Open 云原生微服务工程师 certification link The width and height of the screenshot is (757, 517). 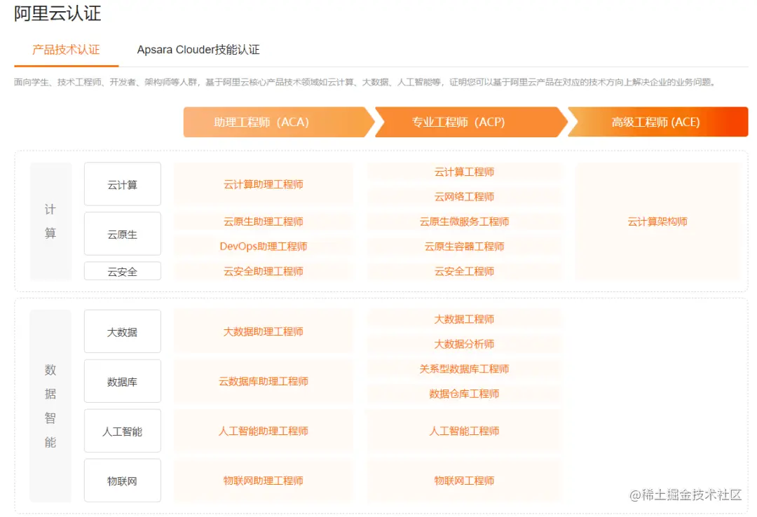click(x=464, y=222)
